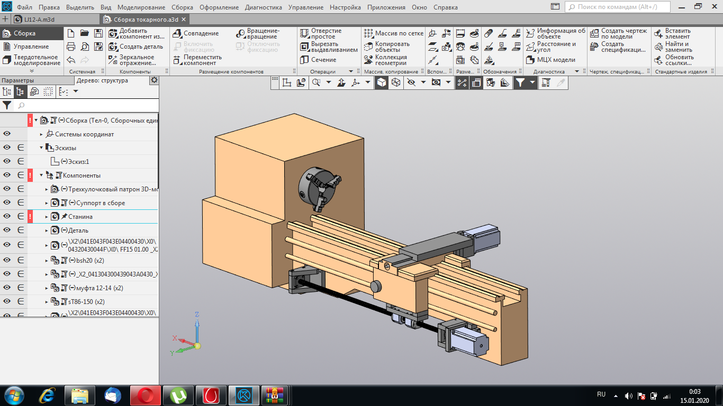
Task: Open the Моделирование menu
Action: [x=141, y=7]
